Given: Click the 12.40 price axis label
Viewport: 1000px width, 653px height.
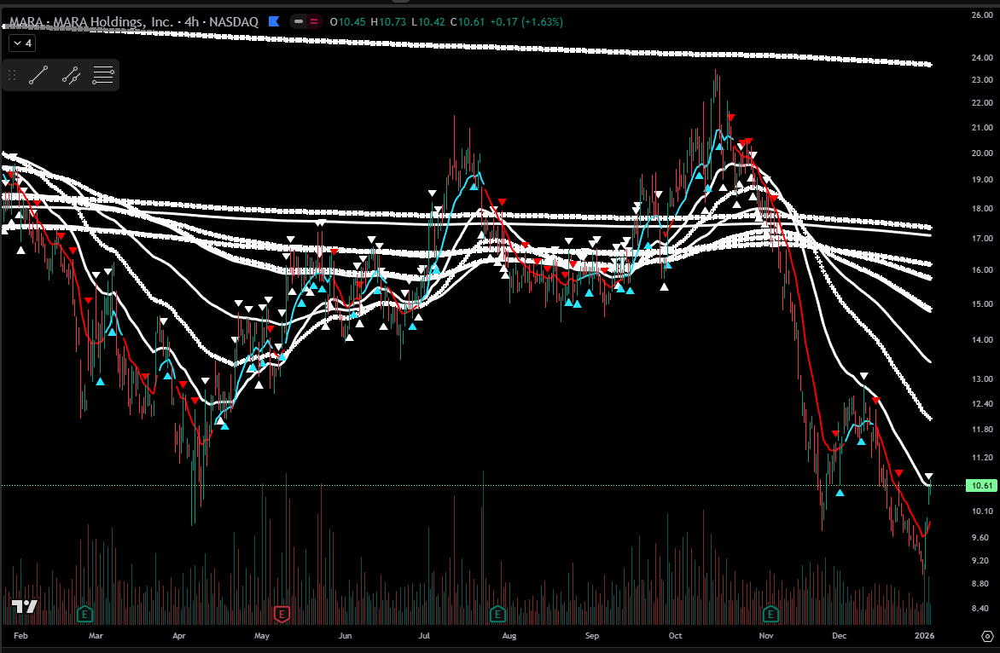Looking at the screenshot, I should pyautogui.click(x=982, y=403).
